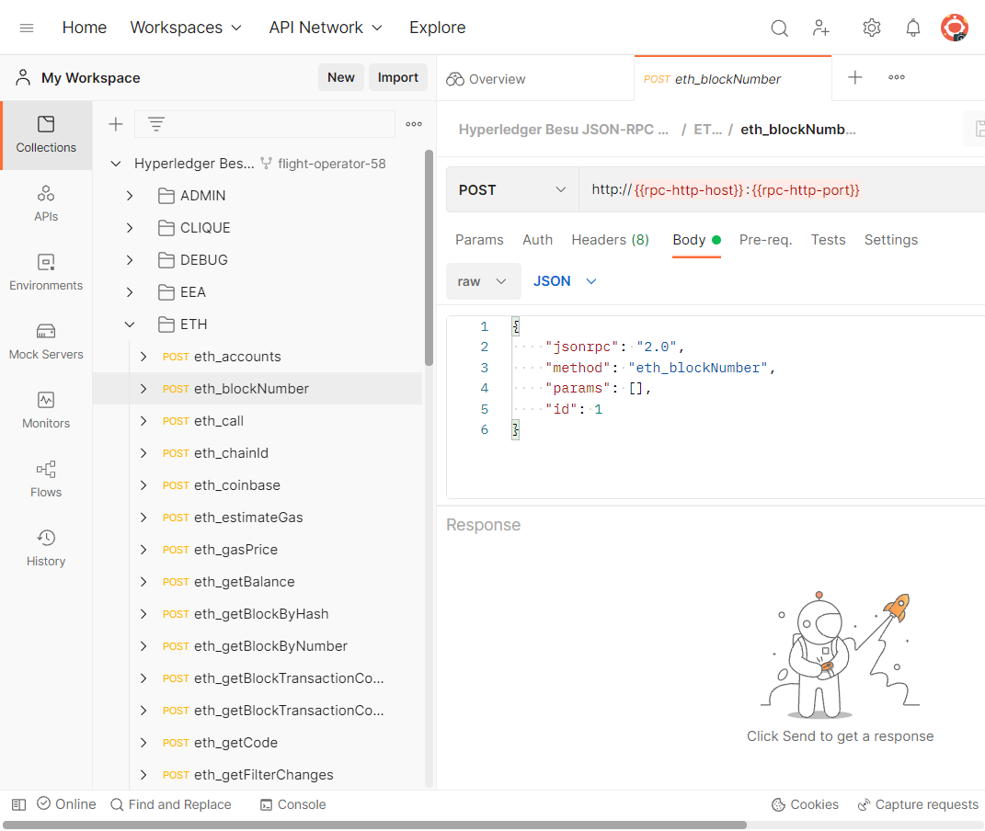Go to Home

tap(85, 28)
